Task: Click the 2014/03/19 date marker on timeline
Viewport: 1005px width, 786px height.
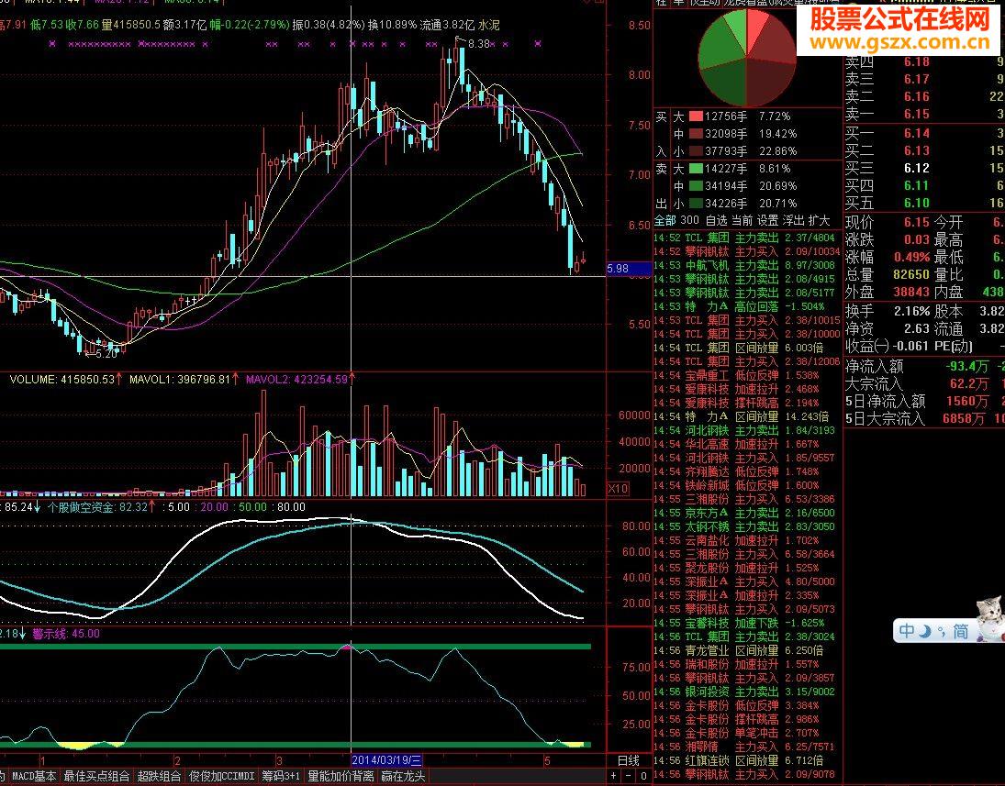Action: pyautogui.click(x=386, y=760)
